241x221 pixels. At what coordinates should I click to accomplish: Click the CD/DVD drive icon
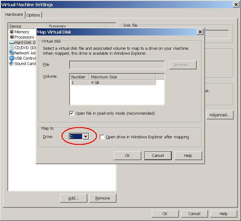click(x=12, y=48)
